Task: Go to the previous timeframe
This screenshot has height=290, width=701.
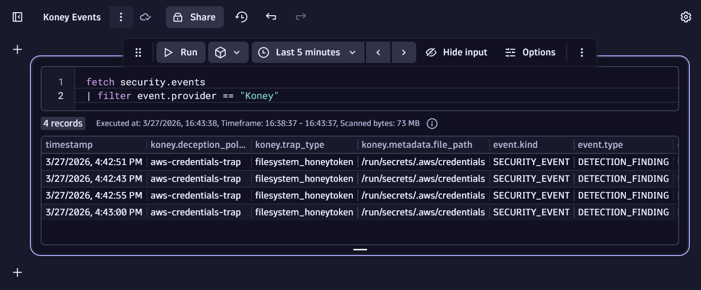Action: (x=378, y=52)
